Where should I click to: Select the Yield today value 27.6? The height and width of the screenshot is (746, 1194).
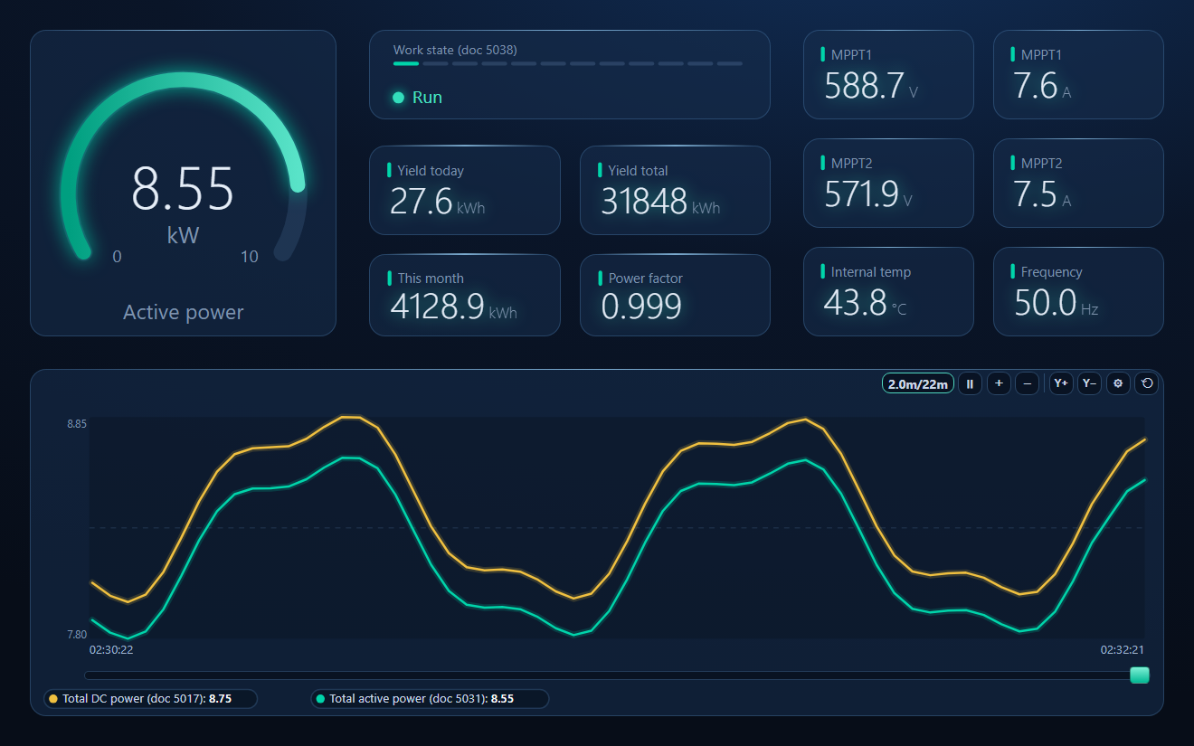[x=421, y=201]
